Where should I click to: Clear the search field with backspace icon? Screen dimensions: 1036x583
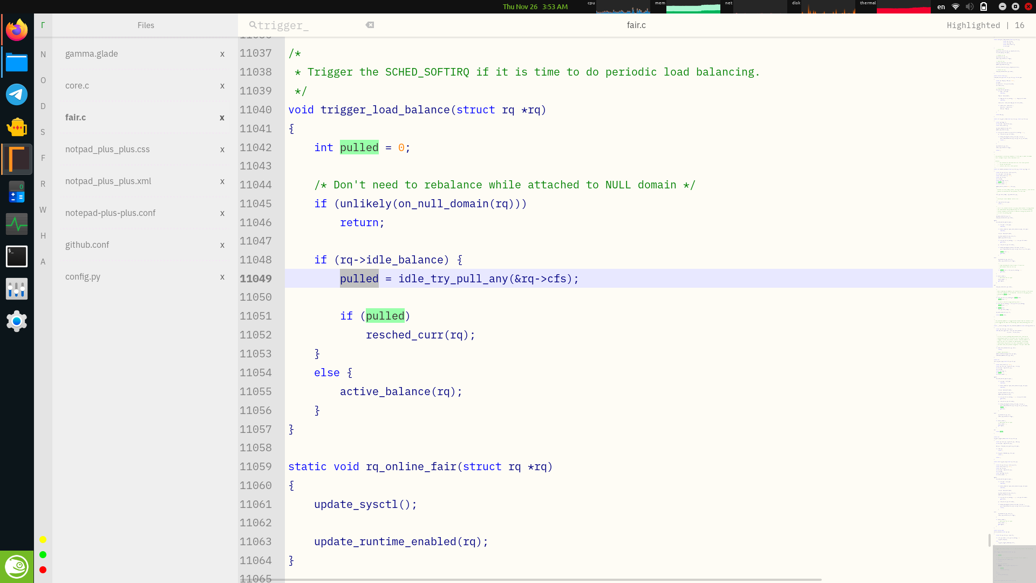(x=370, y=25)
